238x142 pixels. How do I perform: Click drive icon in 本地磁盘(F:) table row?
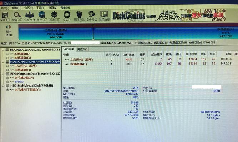point(67,64)
